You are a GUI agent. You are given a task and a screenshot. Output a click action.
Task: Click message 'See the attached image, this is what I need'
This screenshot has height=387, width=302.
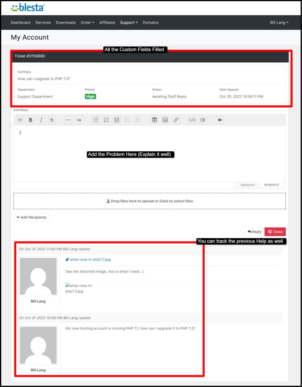(x=104, y=271)
